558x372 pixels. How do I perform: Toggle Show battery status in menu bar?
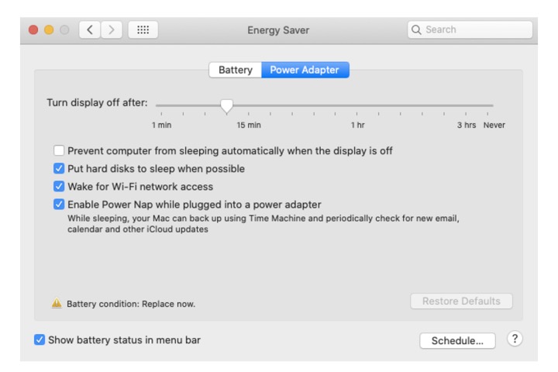click(40, 339)
